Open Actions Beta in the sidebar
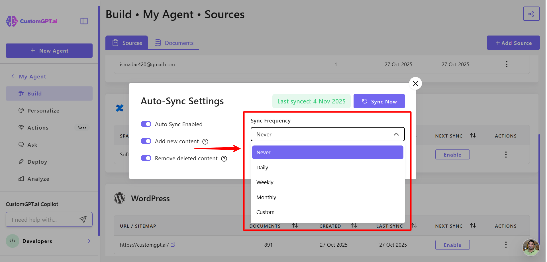 pos(49,128)
